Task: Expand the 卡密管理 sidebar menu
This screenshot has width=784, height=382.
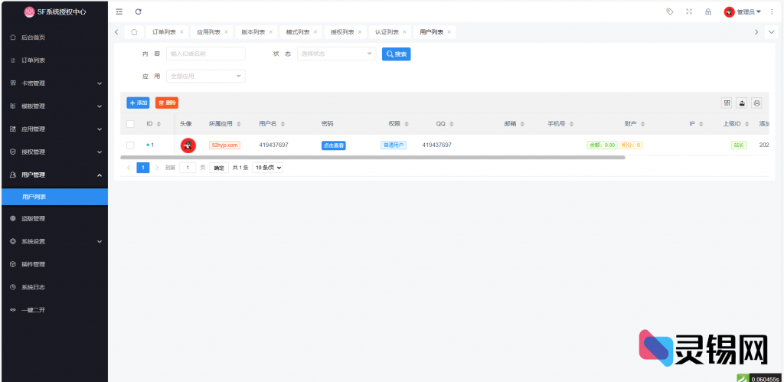Action: (x=54, y=83)
